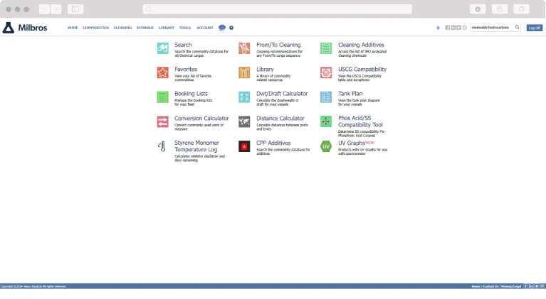Click the Twitter icon in header
This screenshot has width=546, height=299.
coord(458,28)
